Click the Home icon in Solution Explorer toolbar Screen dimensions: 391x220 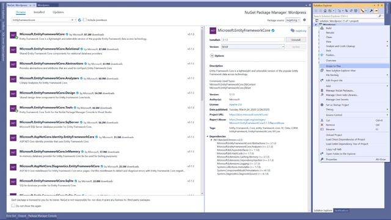pos(325,11)
